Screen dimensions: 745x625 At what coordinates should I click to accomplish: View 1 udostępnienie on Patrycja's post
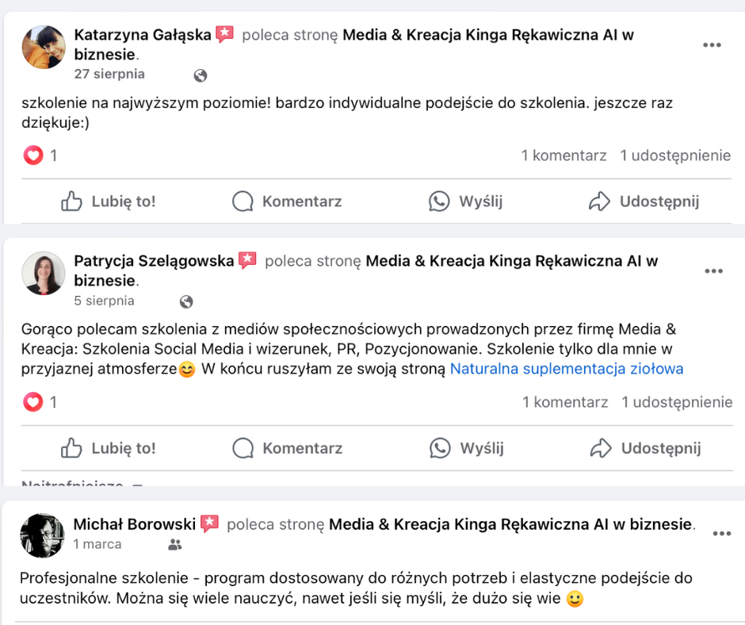coord(677,402)
